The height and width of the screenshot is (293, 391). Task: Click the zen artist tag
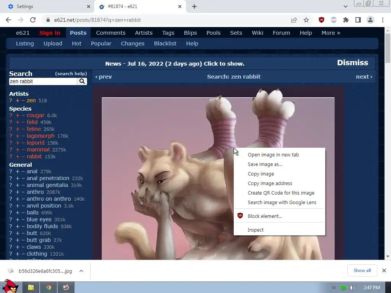pyautogui.click(x=31, y=100)
